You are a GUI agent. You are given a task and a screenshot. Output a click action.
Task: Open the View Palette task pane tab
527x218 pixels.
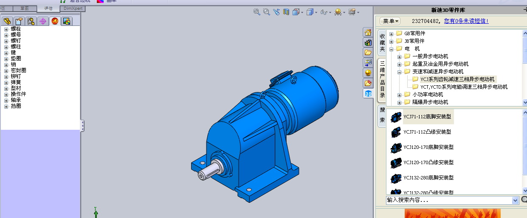click(368, 63)
